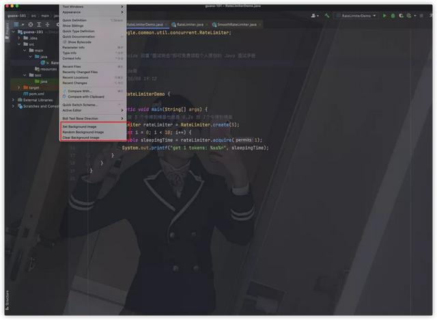Expand the target folder
Viewport: 437px width, 320px height.
point(18,88)
